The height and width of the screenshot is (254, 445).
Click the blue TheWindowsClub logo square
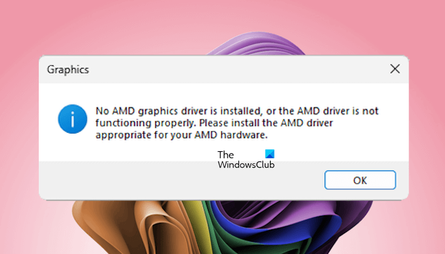270,154
